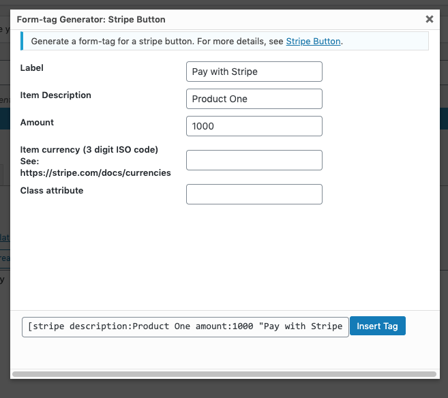Screen dimensions: 448x398
Task: Close the Form-tag Generator dialog
Action: point(429,20)
